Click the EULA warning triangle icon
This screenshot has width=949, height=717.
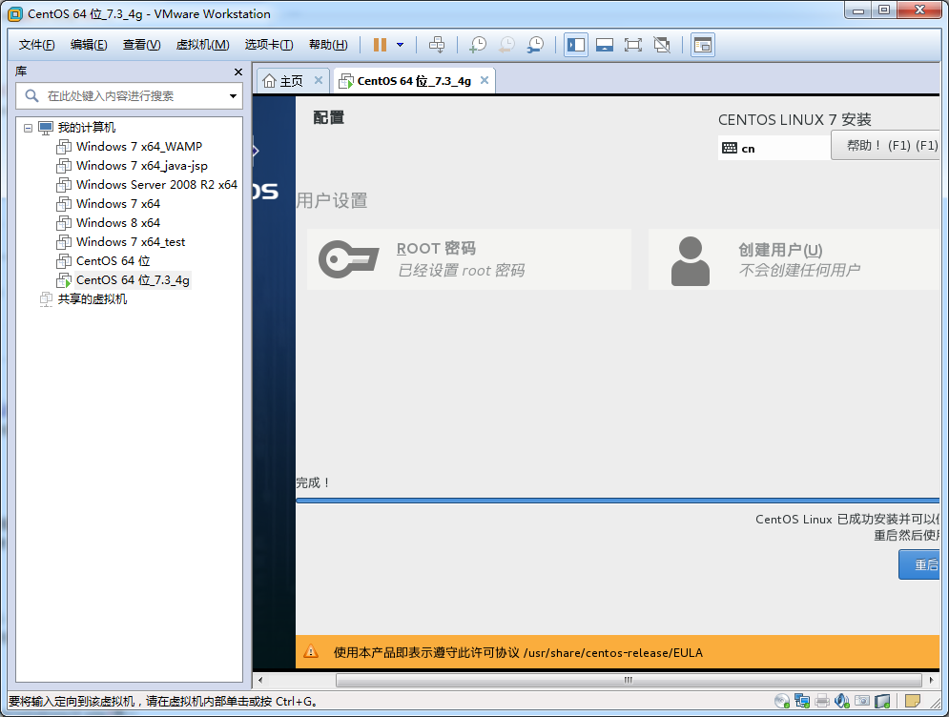[311, 651]
